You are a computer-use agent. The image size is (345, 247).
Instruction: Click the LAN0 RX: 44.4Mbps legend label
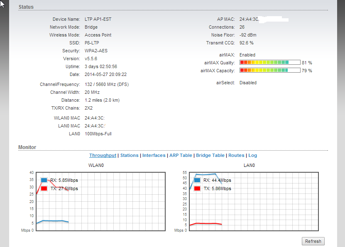[x=217, y=180]
